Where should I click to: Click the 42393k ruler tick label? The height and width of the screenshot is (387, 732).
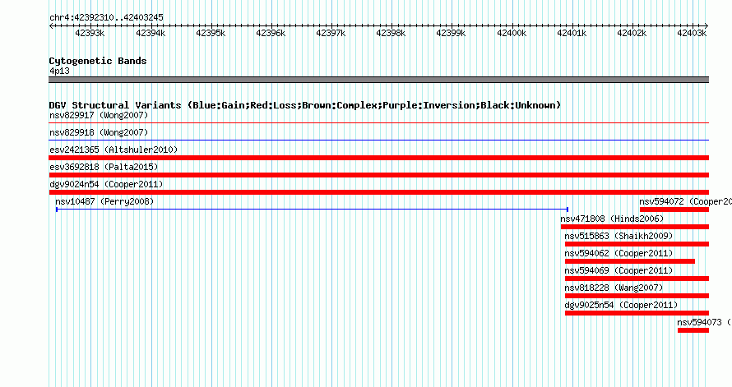(90, 34)
